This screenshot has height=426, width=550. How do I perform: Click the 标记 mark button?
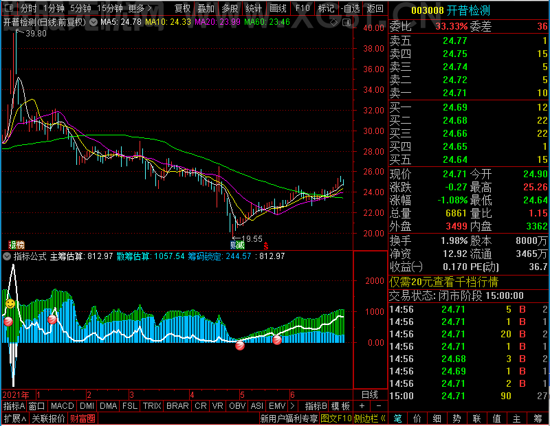326,8
